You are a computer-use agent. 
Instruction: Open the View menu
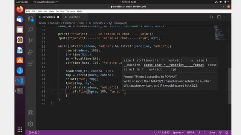click(51, 11)
